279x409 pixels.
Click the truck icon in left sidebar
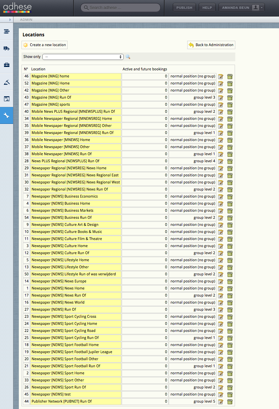(x=6, y=48)
